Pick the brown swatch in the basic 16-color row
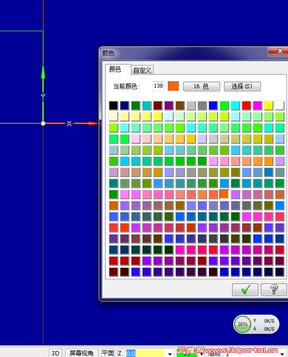 pos(180,106)
